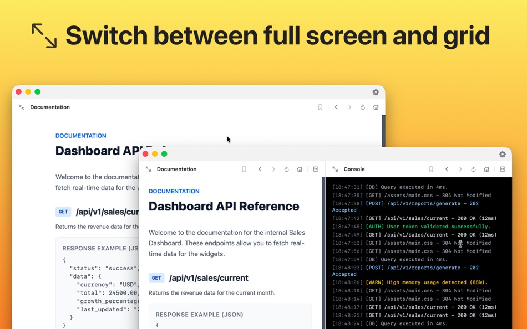Click the home icon in the back window toolbar
Screen dimensions: 527x329
pos(376,107)
